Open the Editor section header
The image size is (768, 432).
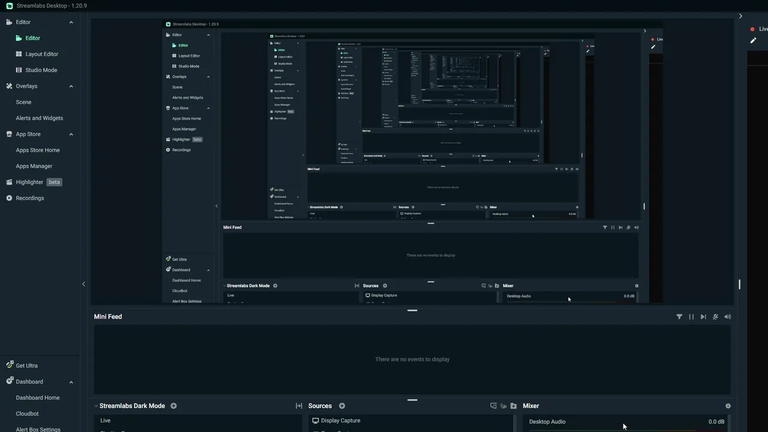[x=23, y=22]
